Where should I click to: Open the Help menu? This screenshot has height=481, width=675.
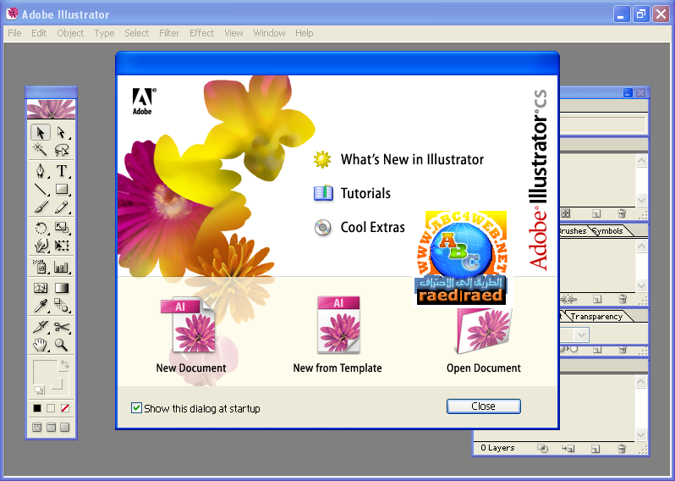(305, 33)
